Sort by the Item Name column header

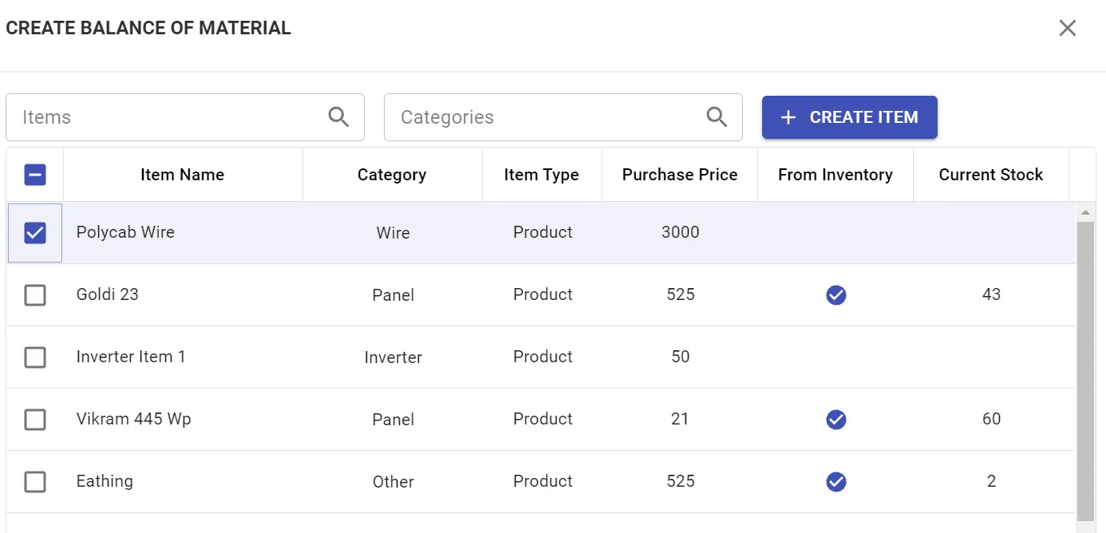(182, 175)
